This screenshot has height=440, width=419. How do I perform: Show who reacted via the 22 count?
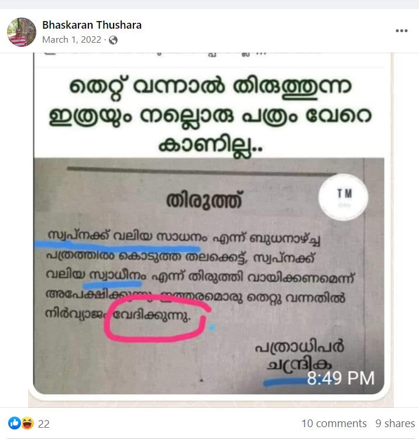[x=44, y=424]
